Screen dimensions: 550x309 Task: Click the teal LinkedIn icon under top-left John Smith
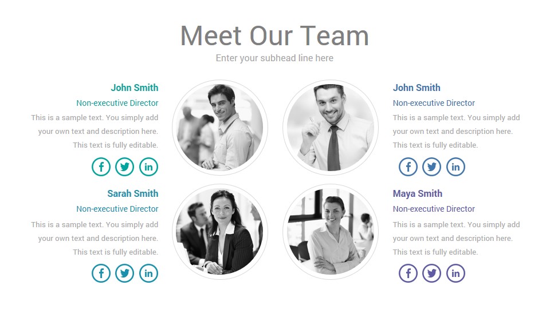pos(149,167)
